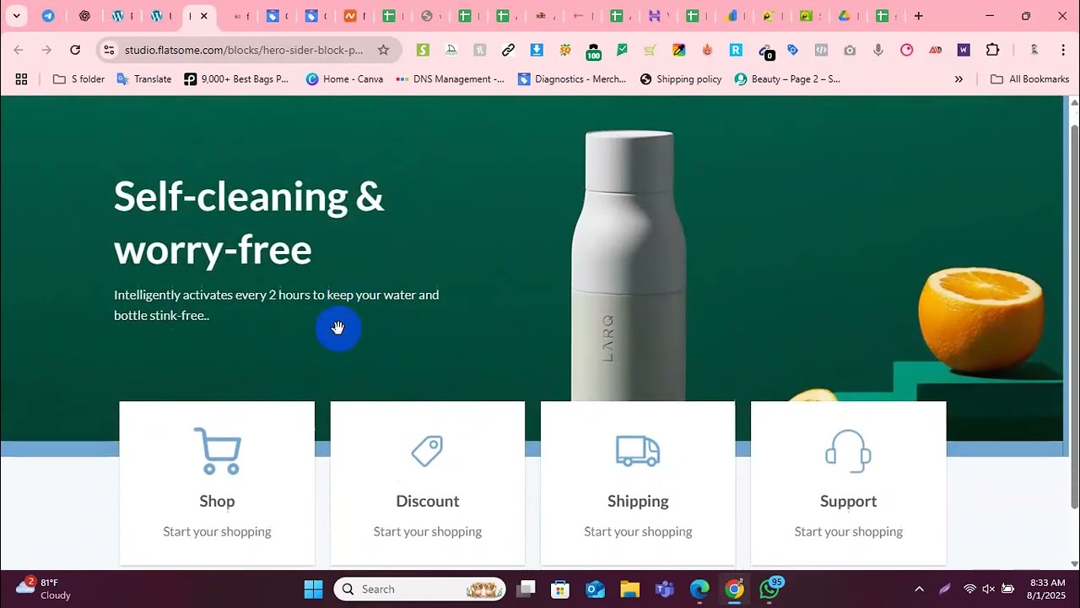Open WhatsApp from the taskbar
Screen dimensions: 1080x608
tap(769, 589)
